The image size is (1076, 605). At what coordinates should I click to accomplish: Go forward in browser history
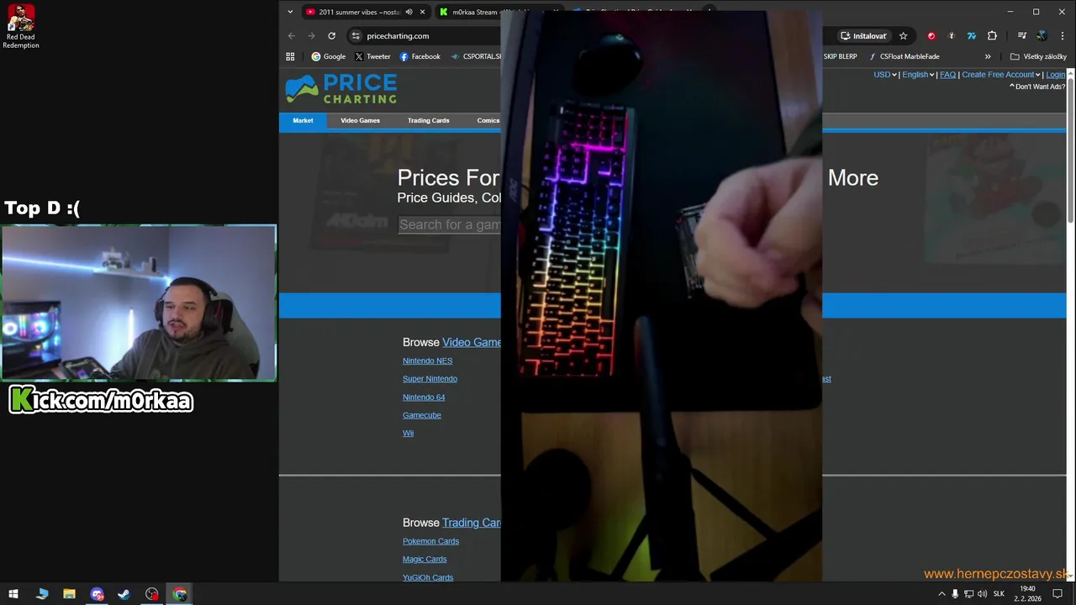point(311,36)
